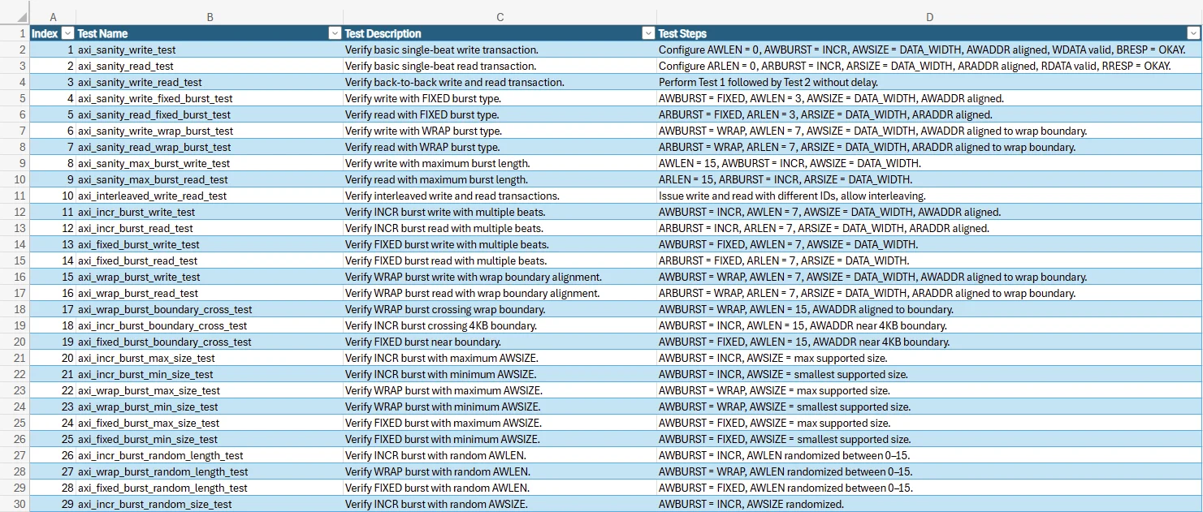
Task: Click the Test Steps header cell
Action: tap(929, 33)
